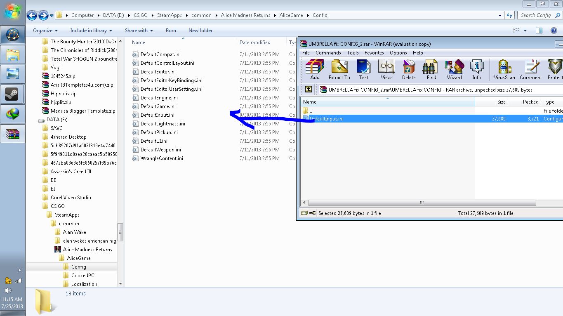Click the Add icon in WinRAR toolbar
Screen dimensions: 563x316
(x=315, y=69)
